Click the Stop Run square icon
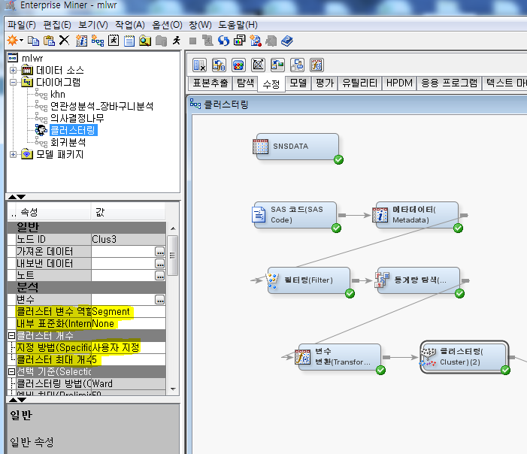The height and width of the screenshot is (454, 527). pyautogui.click(x=192, y=41)
